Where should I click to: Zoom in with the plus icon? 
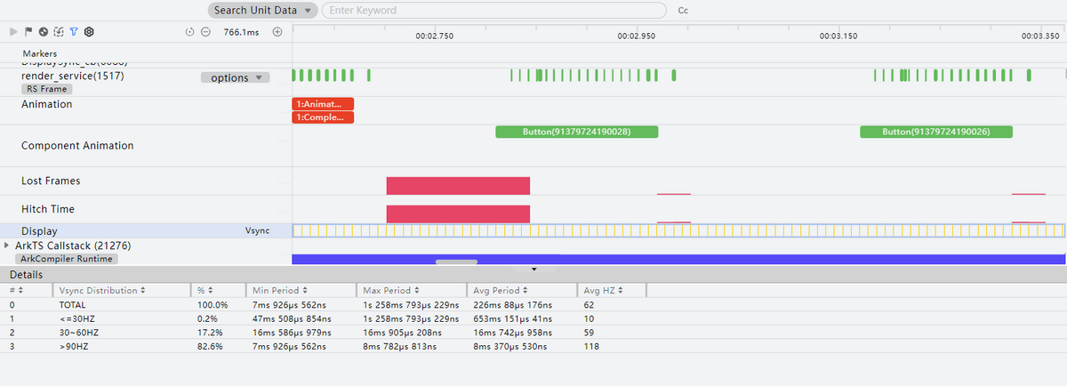coord(277,32)
